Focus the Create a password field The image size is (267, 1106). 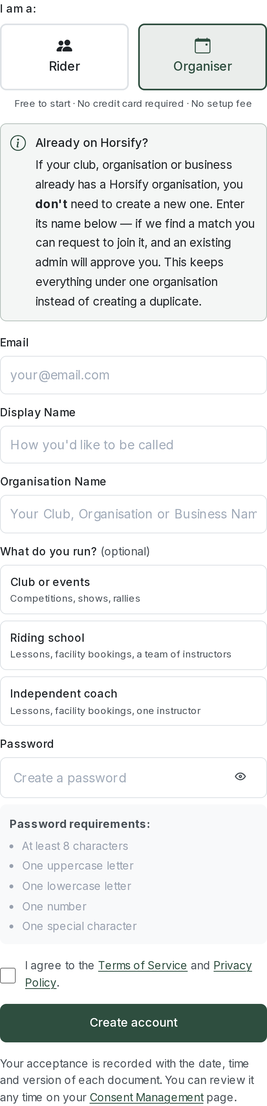click(x=133, y=778)
